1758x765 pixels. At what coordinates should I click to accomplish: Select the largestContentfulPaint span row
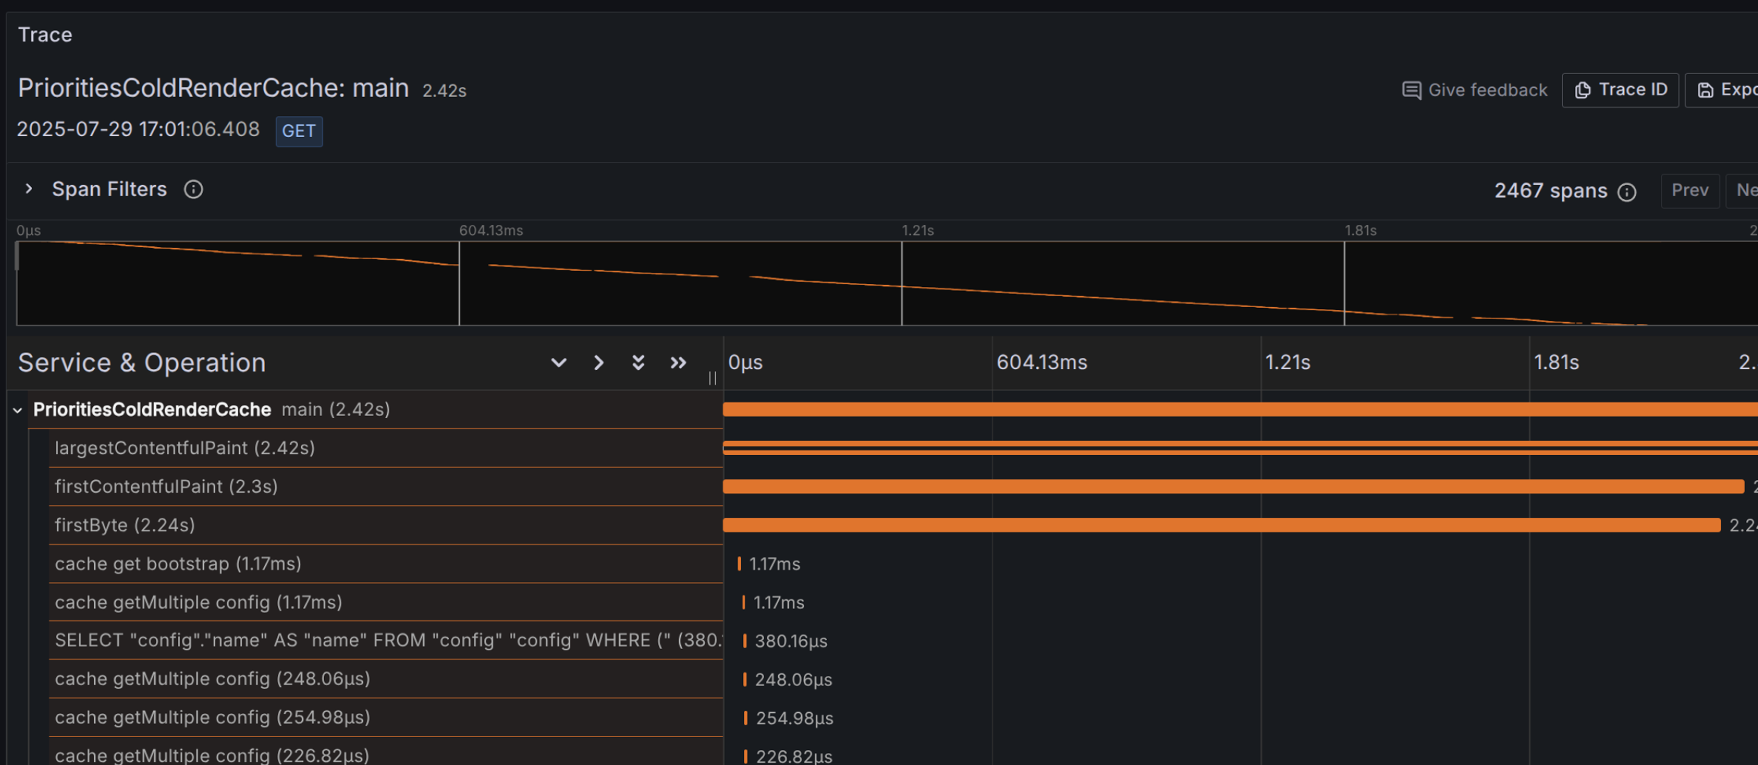(x=184, y=448)
